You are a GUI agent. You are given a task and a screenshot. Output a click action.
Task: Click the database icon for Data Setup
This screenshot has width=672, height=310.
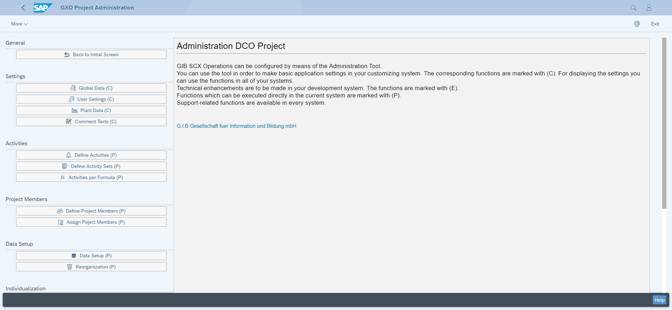pos(74,256)
